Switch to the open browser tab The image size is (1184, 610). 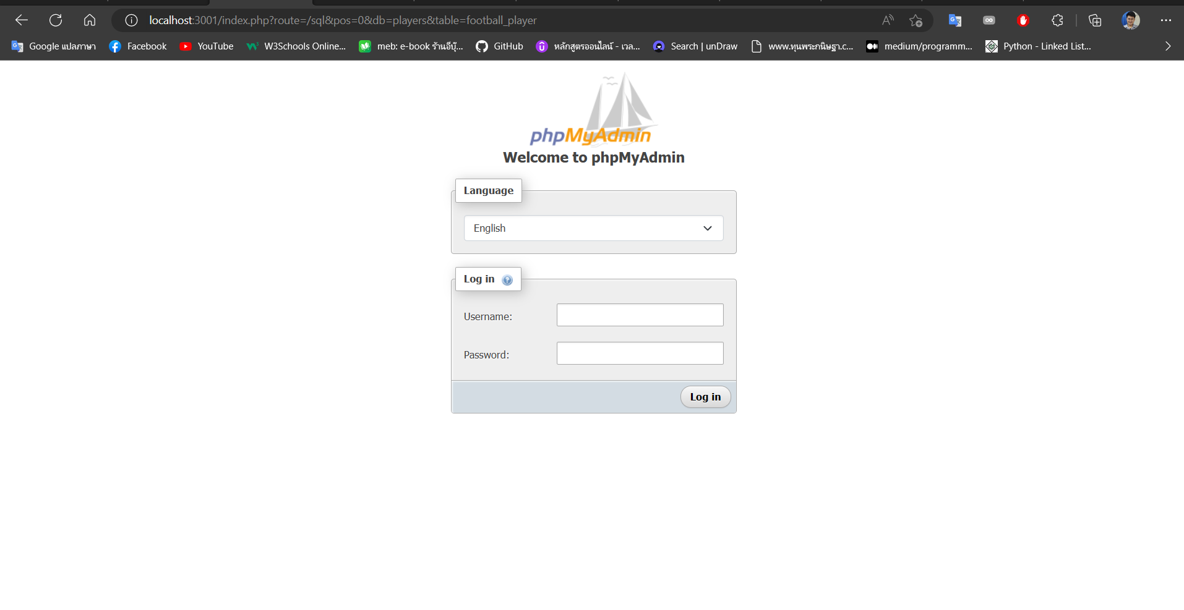coord(260,3)
